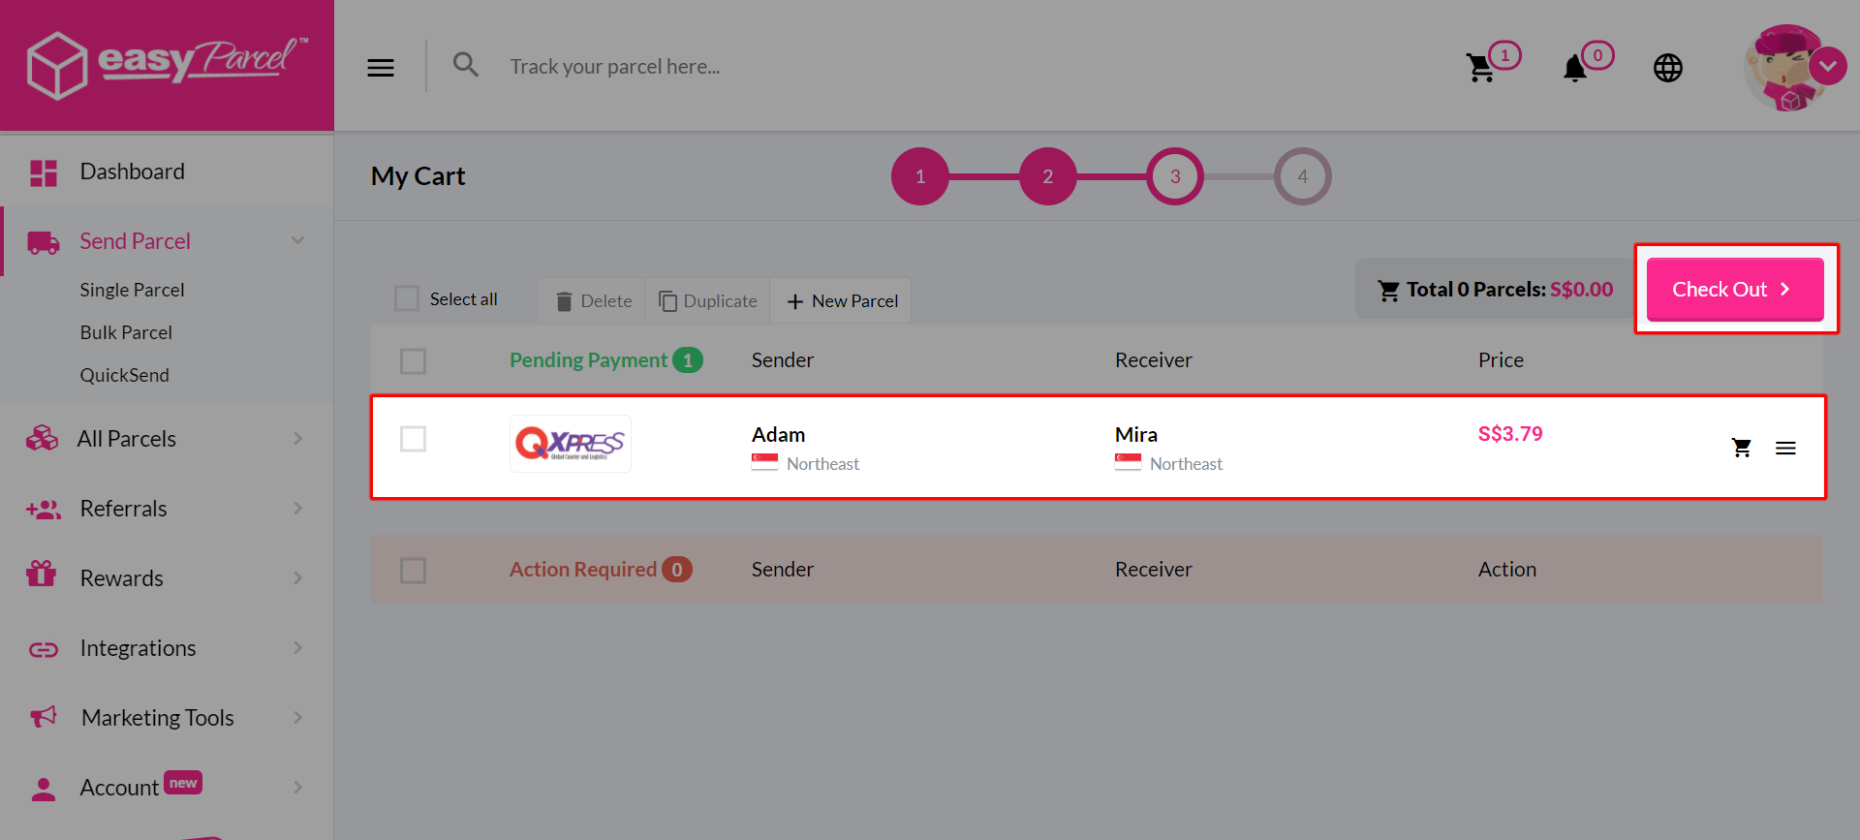Add a New Parcel
The image size is (1860, 840).
[840, 300]
